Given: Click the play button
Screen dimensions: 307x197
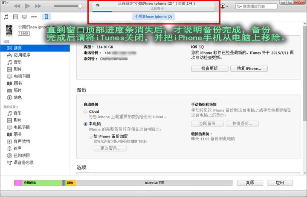Looking at the screenshot, I should (x=27, y=6).
